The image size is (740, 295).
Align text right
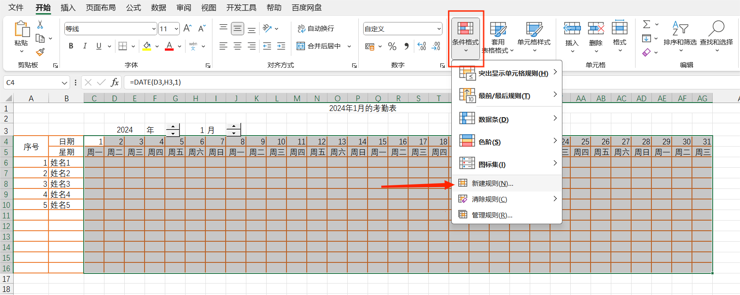point(252,46)
